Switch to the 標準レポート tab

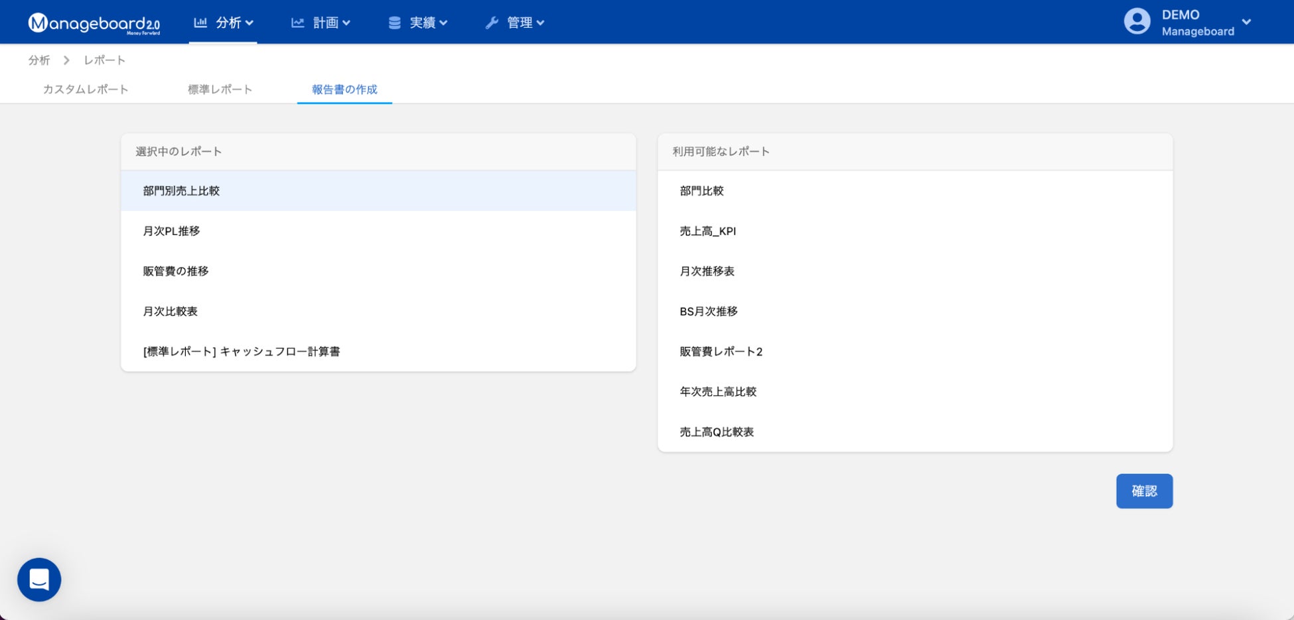(x=220, y=90)
